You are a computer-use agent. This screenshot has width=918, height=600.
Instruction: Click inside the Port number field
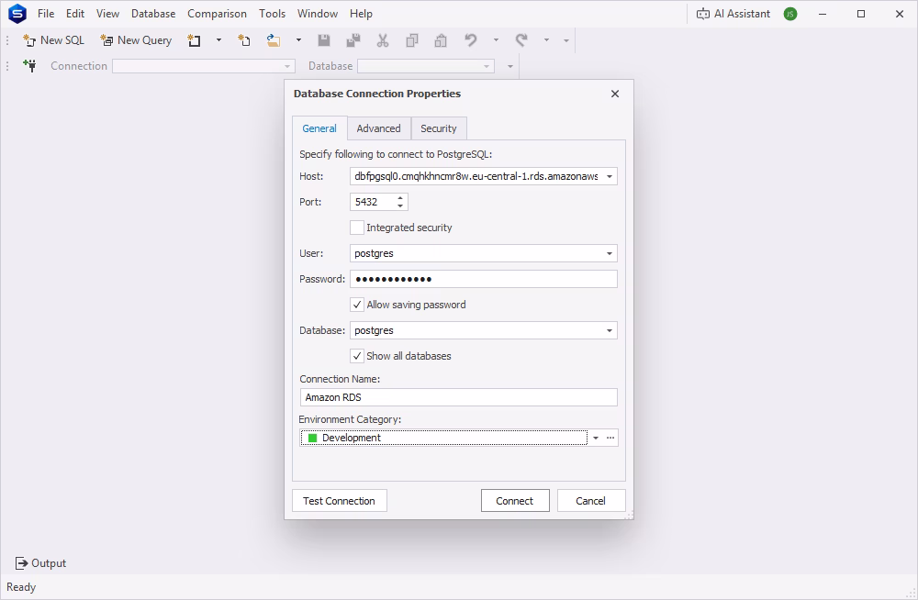point(373,202)
